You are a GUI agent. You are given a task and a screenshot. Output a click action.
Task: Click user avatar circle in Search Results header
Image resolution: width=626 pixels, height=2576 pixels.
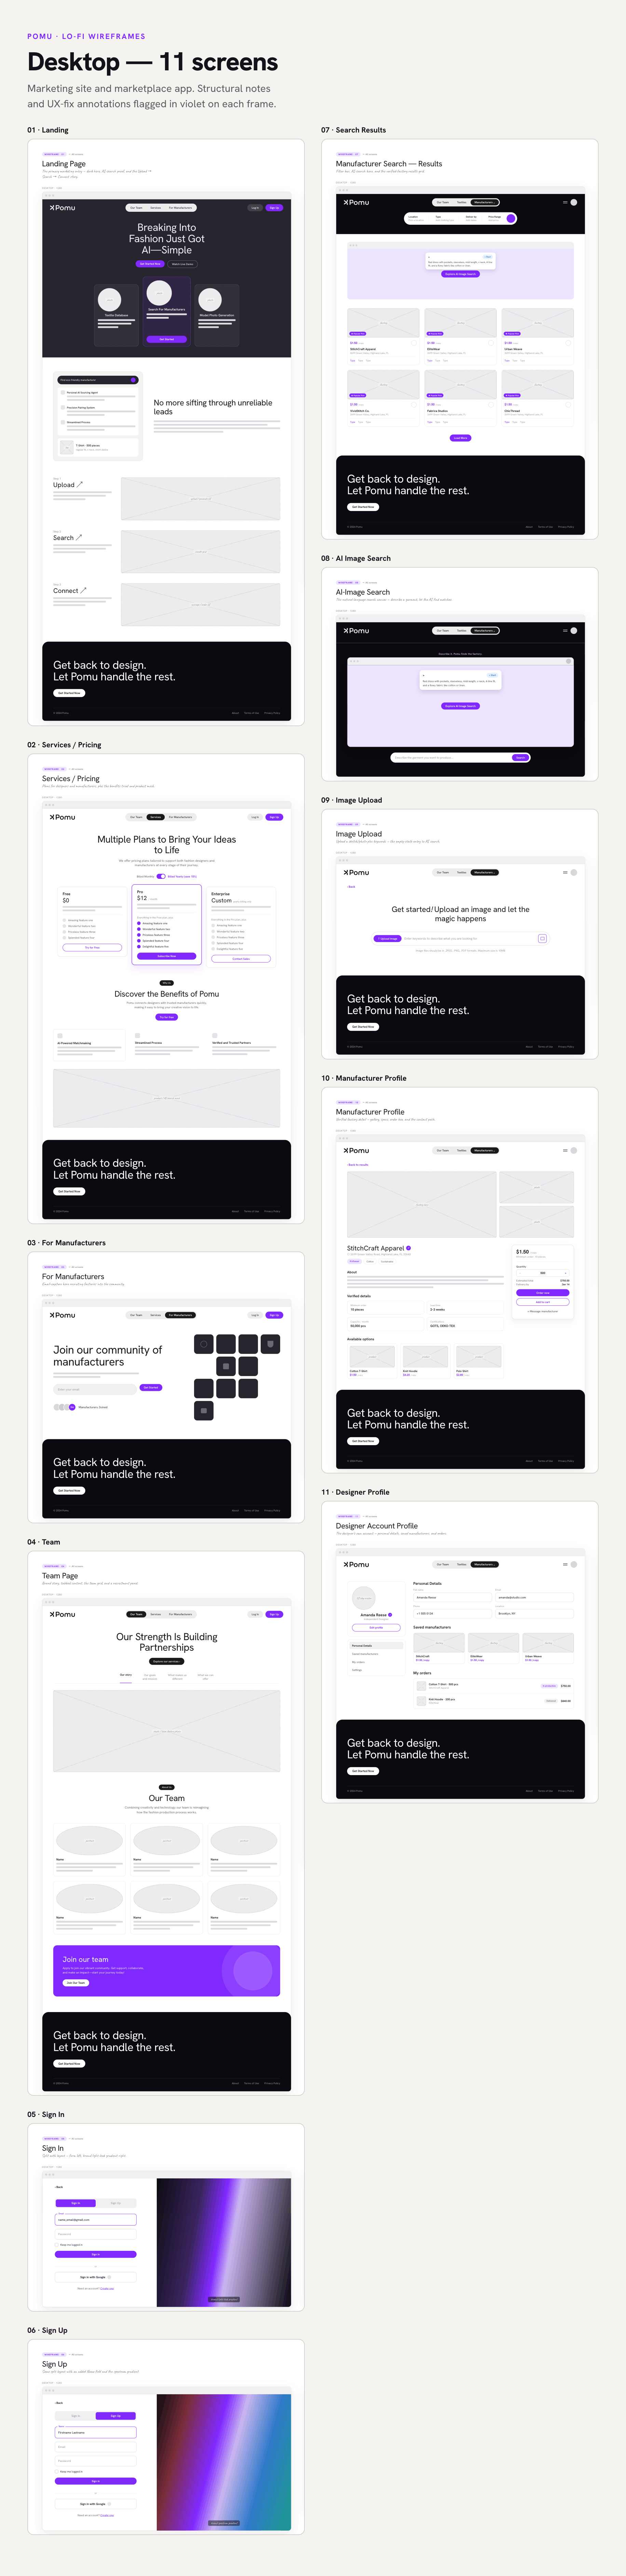point(574,202)
